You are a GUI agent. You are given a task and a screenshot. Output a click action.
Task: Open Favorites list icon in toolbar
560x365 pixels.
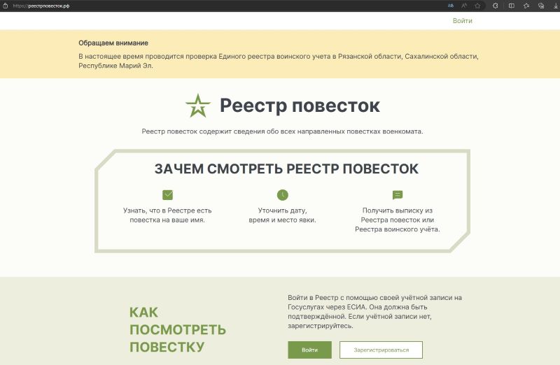click(526, 5)
